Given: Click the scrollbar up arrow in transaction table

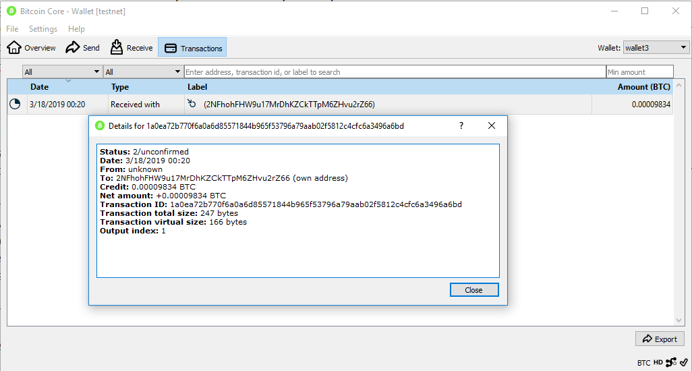Looking at the screenshot, I should click(679, 85).
